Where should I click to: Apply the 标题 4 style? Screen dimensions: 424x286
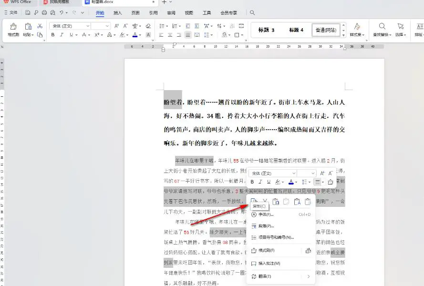pos(296,30)
